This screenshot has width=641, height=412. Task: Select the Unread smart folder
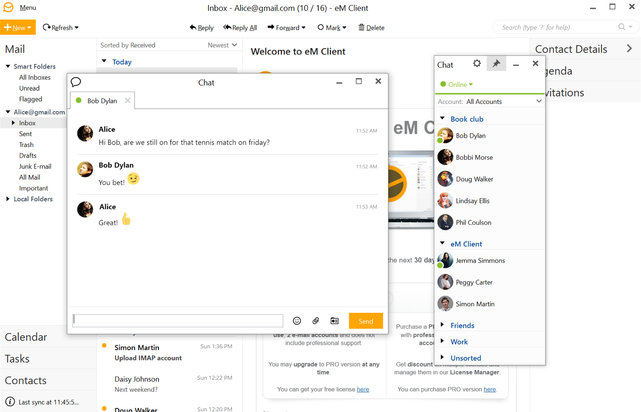(x=29, y=88)
